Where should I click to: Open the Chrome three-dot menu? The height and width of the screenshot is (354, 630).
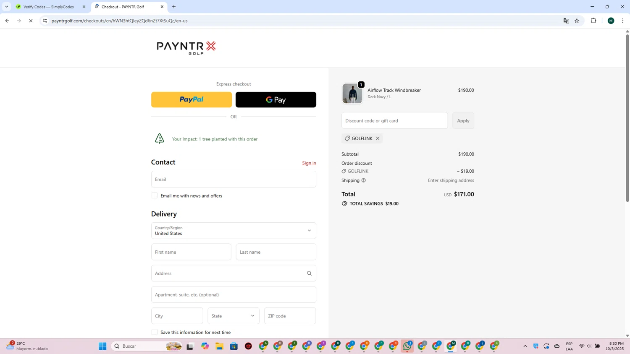tap(623, 21)
